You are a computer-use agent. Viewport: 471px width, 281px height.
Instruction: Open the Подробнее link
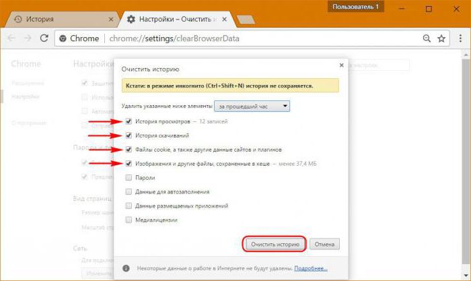coord(311,268)
